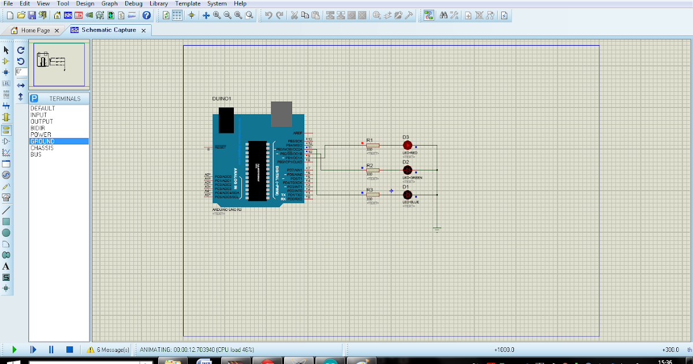Choose Wire Label mode LBL tool
The width and height of the screenshot is (693, 364).
pos(6,83)
